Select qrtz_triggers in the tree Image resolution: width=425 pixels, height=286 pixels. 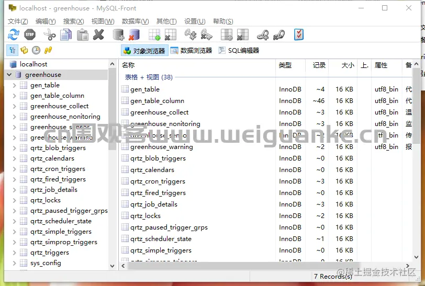pyautogui.click(x=50, y=253)
